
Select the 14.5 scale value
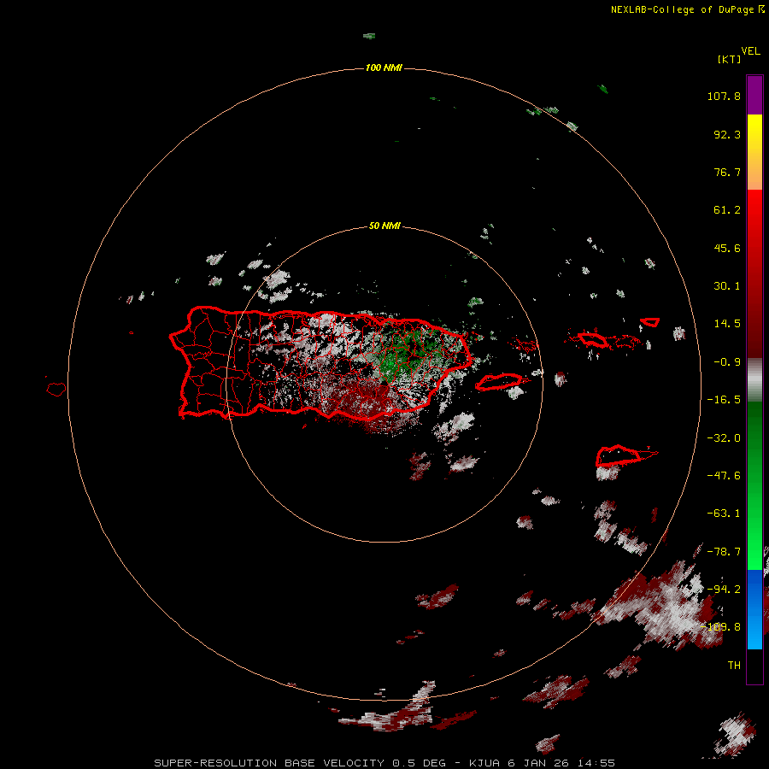click(727, 324)
